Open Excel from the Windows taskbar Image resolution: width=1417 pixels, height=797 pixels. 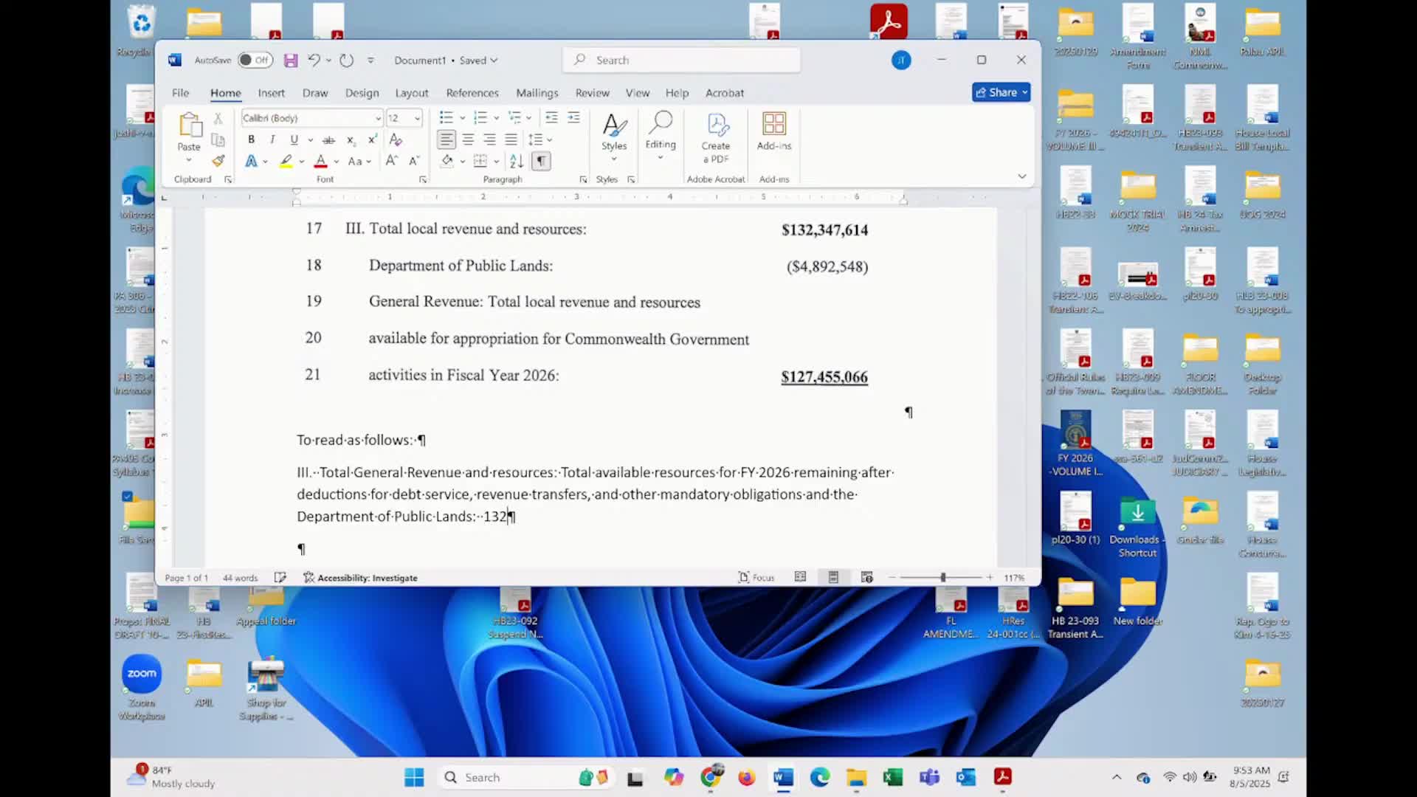click(893, 777)
